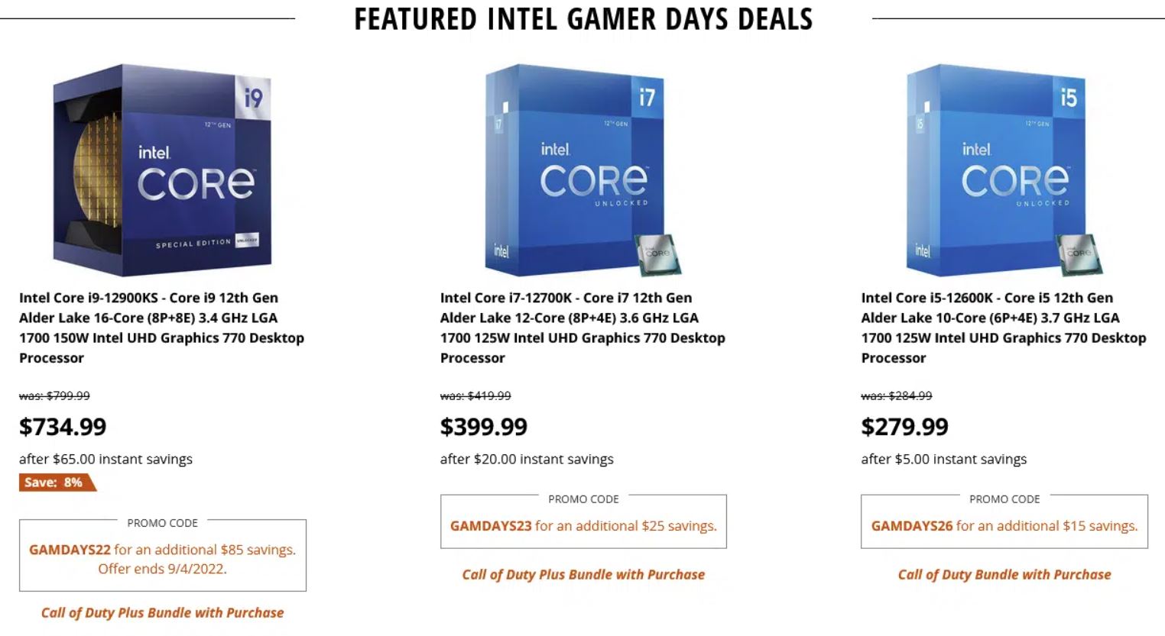Viewport: 1165px width, 636px height.
Task: Select the GAMDAYS22 promo code
Action: tap(71, 550)
